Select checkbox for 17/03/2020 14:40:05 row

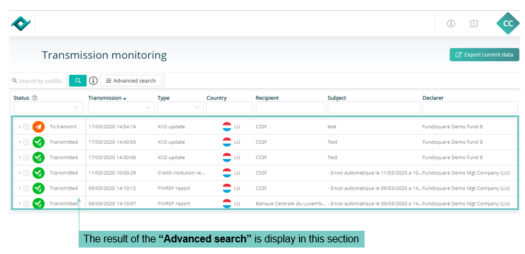pos(26,142)
